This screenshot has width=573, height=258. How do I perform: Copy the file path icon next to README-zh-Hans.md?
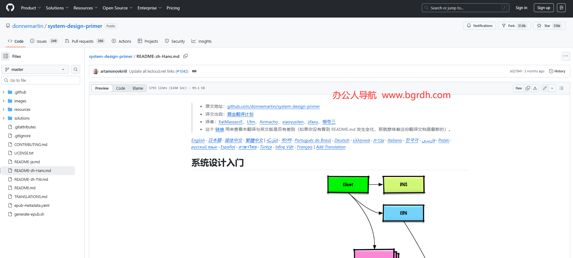(x=185, y=56)
